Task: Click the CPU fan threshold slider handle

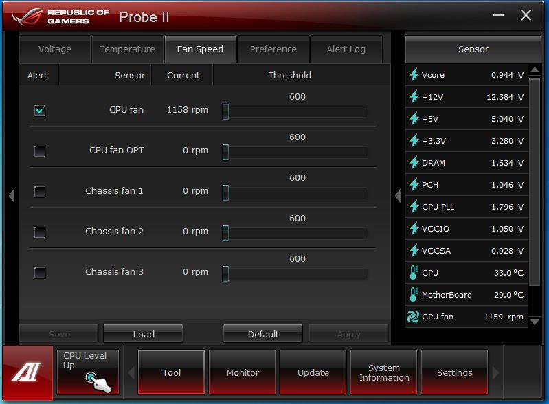Action: coord(226,112)
